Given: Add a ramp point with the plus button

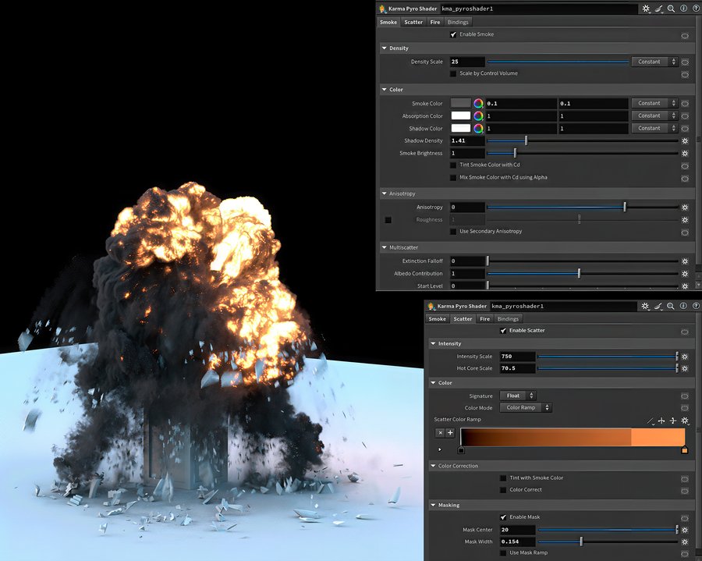Looking at the screenshot, I should (450, 432).
